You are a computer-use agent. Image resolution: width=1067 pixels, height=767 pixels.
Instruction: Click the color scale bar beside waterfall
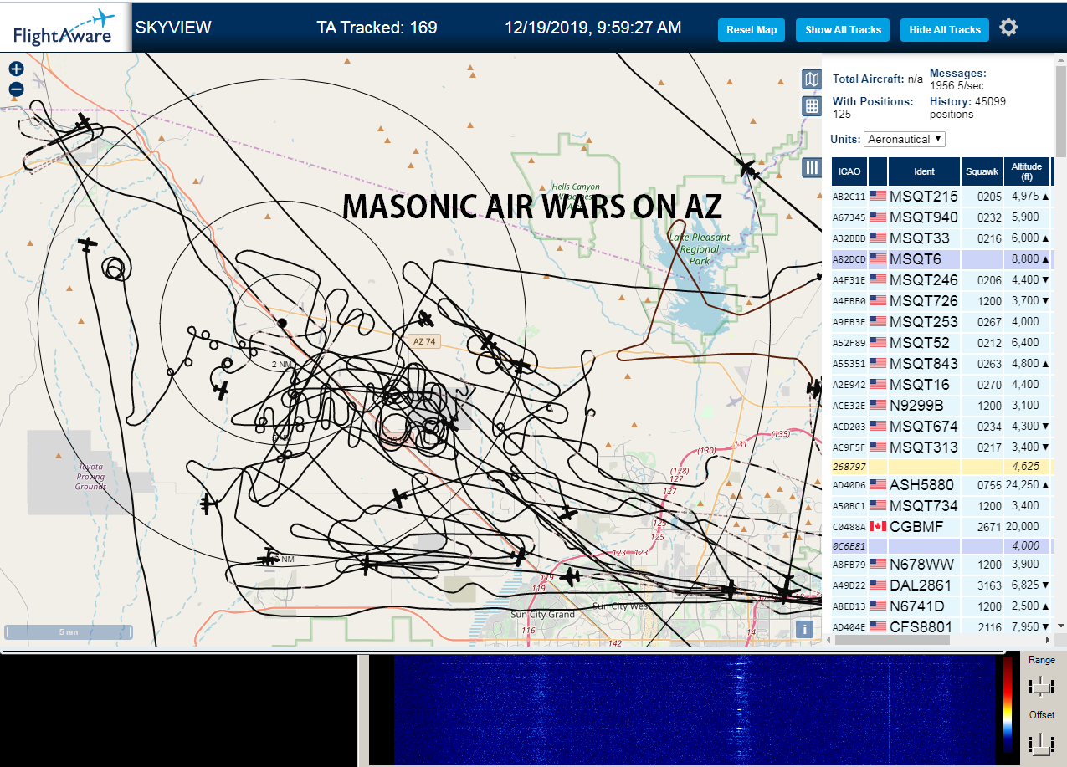pos(1008,706)
